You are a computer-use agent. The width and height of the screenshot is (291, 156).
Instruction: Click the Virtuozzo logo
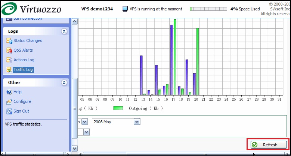31,9
